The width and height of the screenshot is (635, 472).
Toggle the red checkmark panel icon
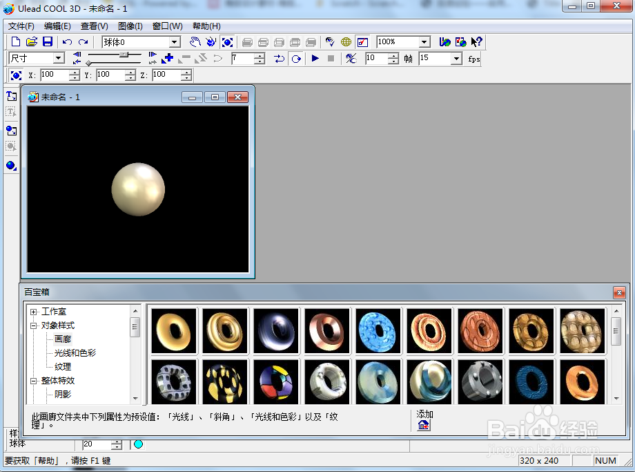[x=362, y=41]
